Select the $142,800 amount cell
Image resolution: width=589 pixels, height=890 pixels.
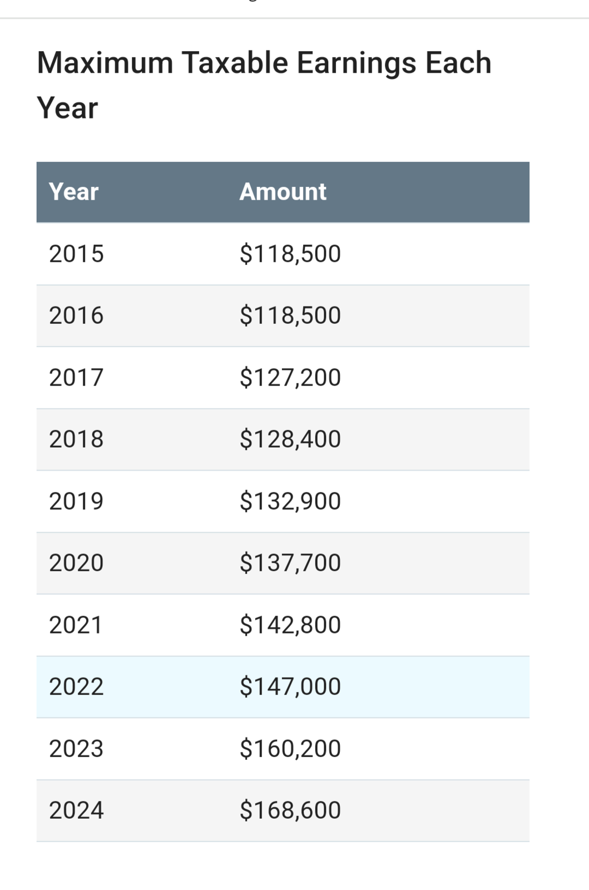290,625
